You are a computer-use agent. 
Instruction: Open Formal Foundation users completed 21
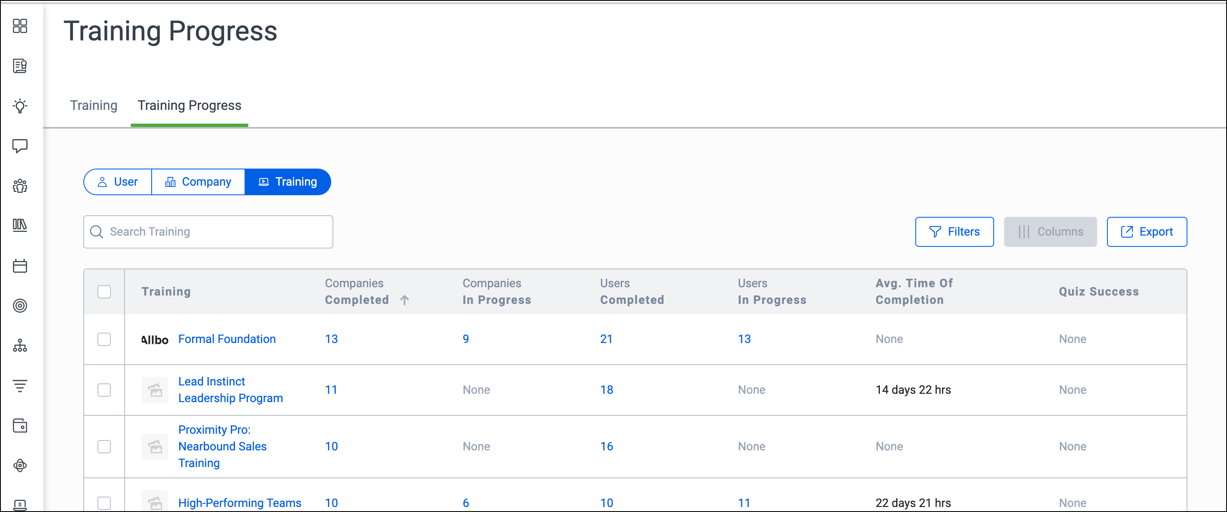coord(606,339)
